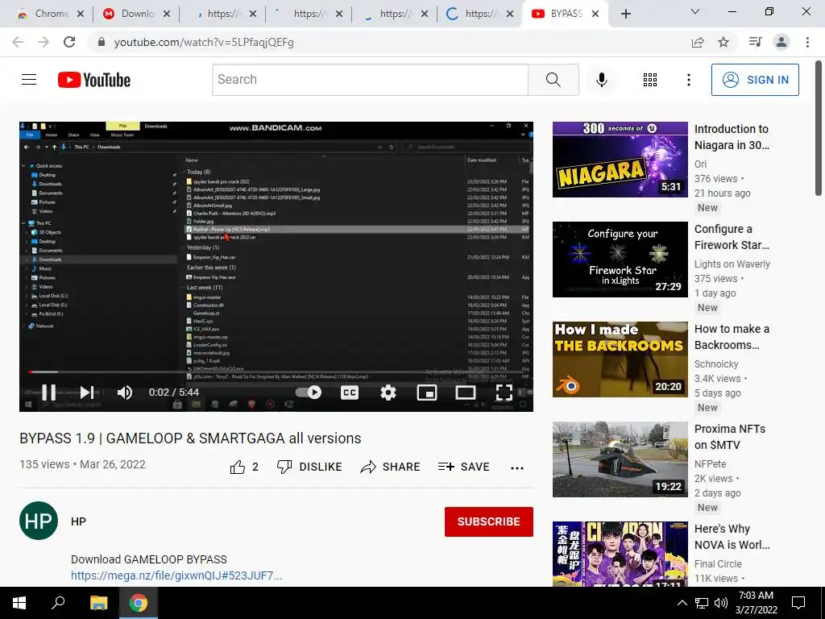Click the DISLIKE button

[x=309, y=467]
